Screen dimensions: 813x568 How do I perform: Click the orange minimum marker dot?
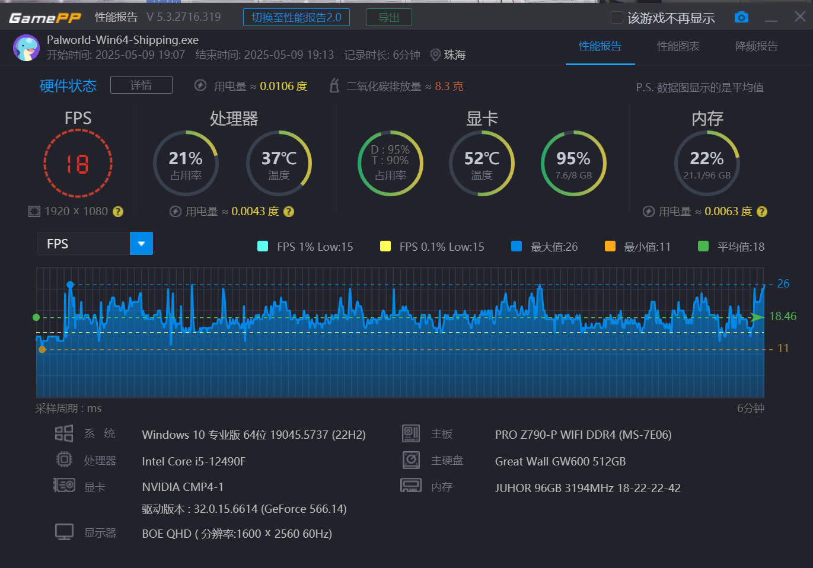(x=42, y=349)
